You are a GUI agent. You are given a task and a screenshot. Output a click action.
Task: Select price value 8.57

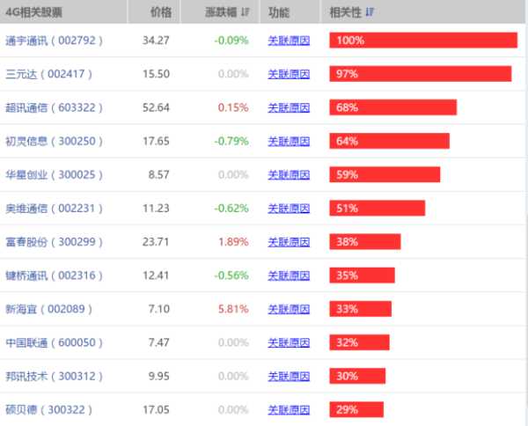point(158,175)
